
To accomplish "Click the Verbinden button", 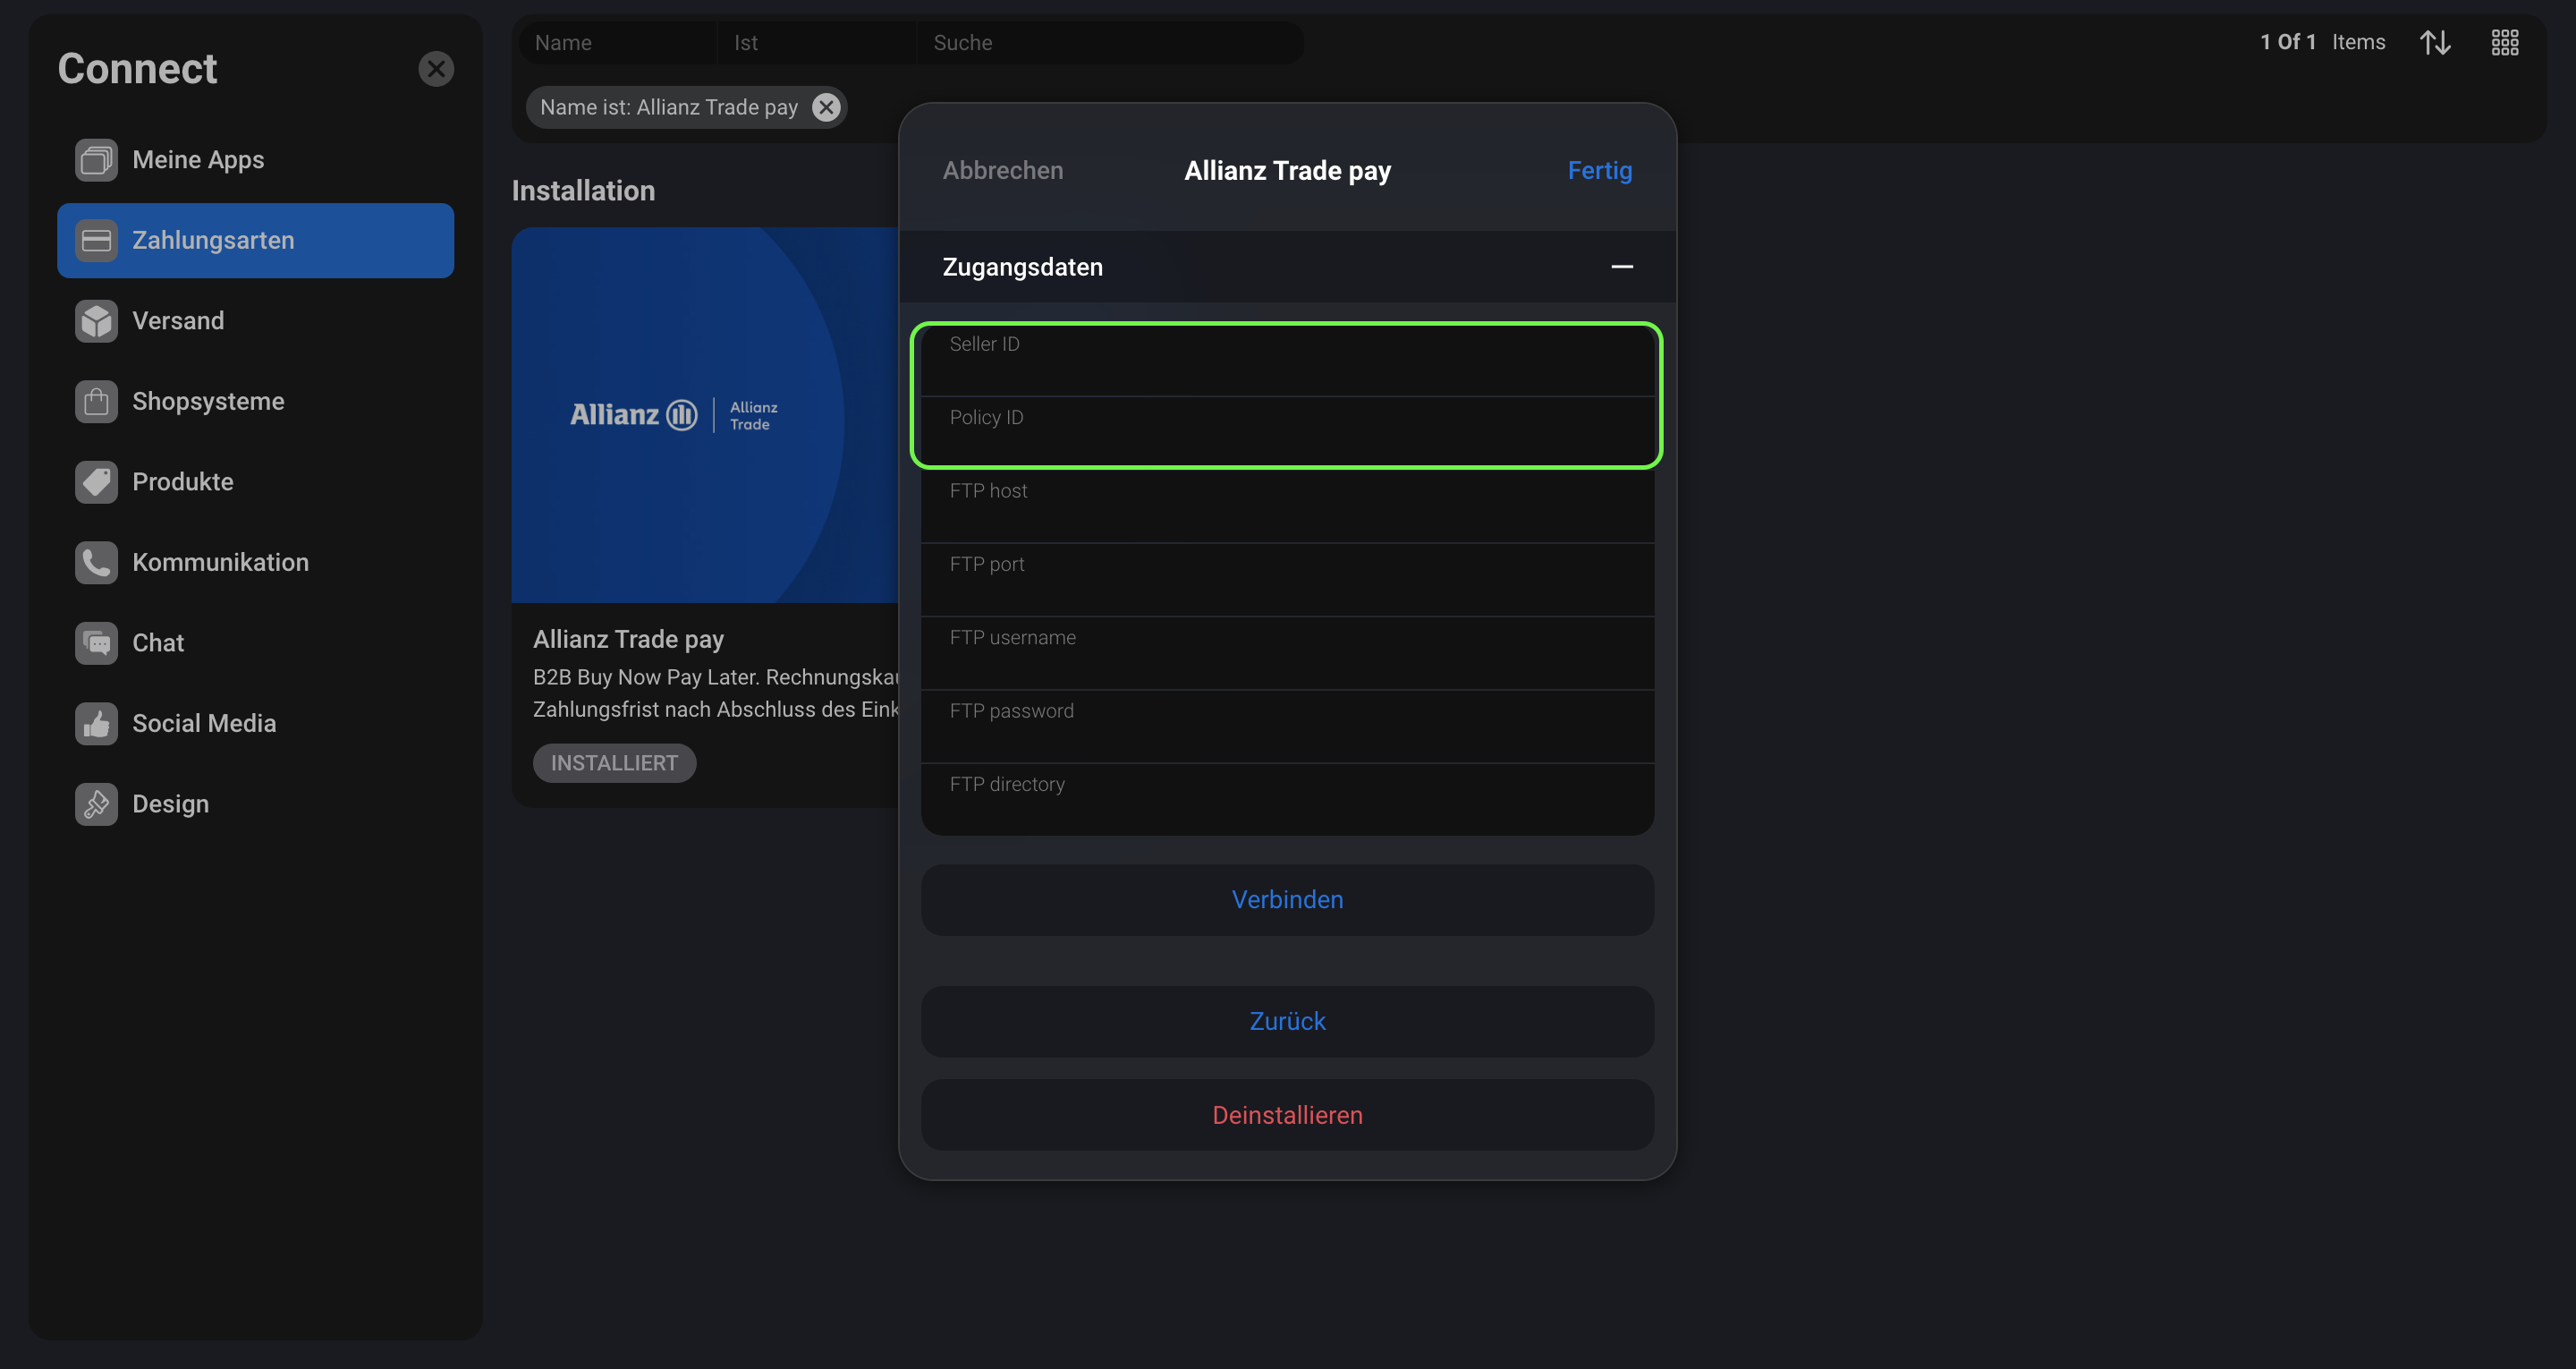I will click(1287, 901).
